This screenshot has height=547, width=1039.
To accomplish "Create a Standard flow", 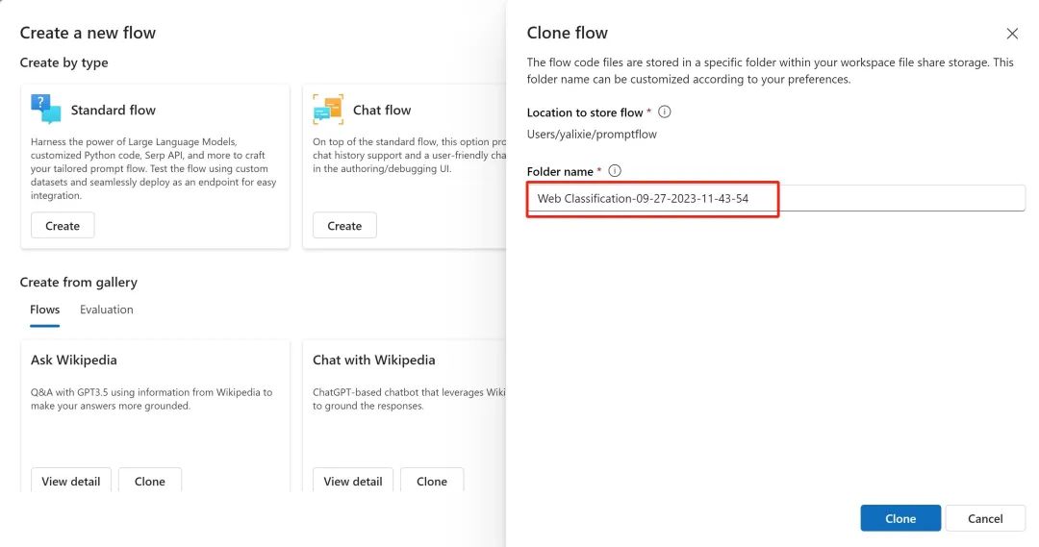I will [x=63, y=226].
